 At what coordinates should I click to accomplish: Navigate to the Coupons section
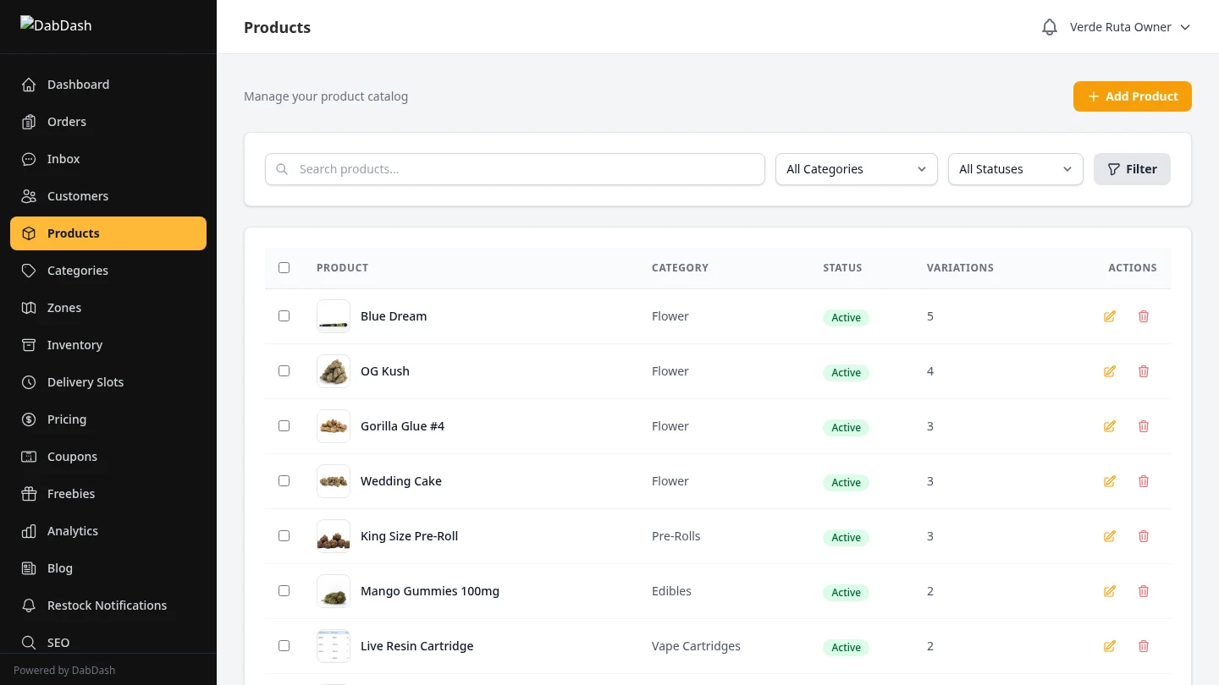72,456
